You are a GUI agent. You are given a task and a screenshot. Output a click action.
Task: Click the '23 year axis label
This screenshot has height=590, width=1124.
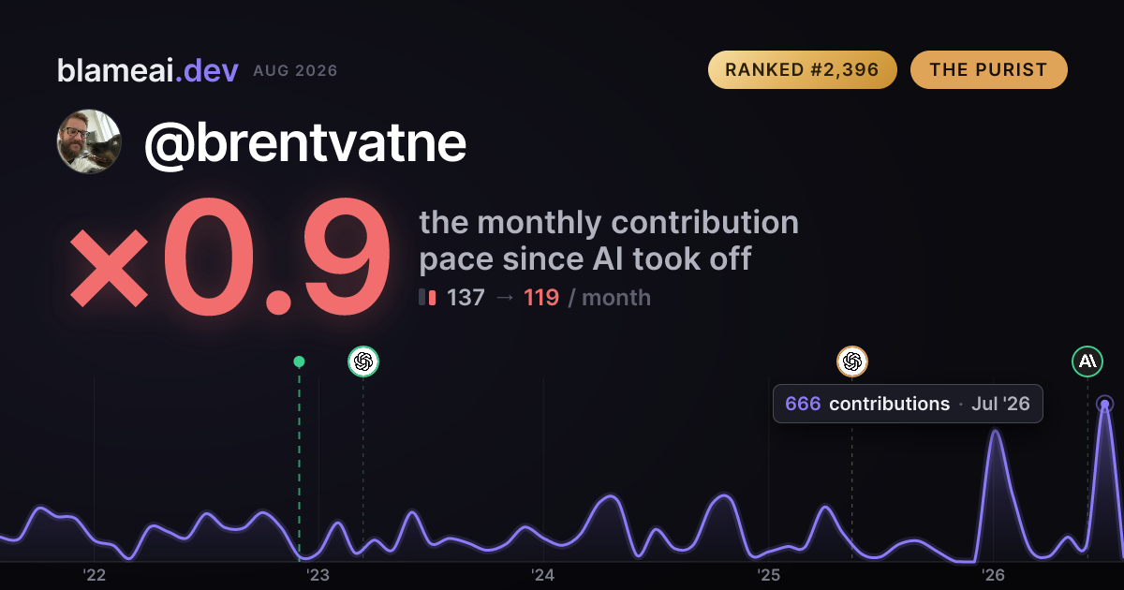318,575
